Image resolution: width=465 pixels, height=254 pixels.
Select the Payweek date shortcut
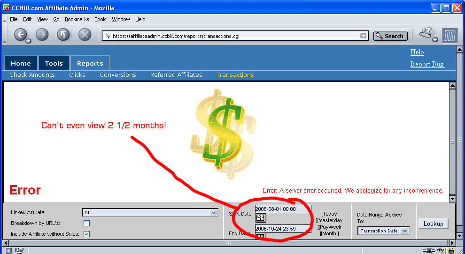[x=330, y=227]
